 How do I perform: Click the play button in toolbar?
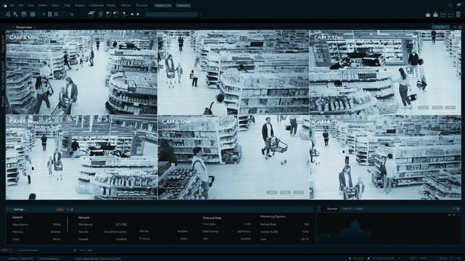pos(44,14)
